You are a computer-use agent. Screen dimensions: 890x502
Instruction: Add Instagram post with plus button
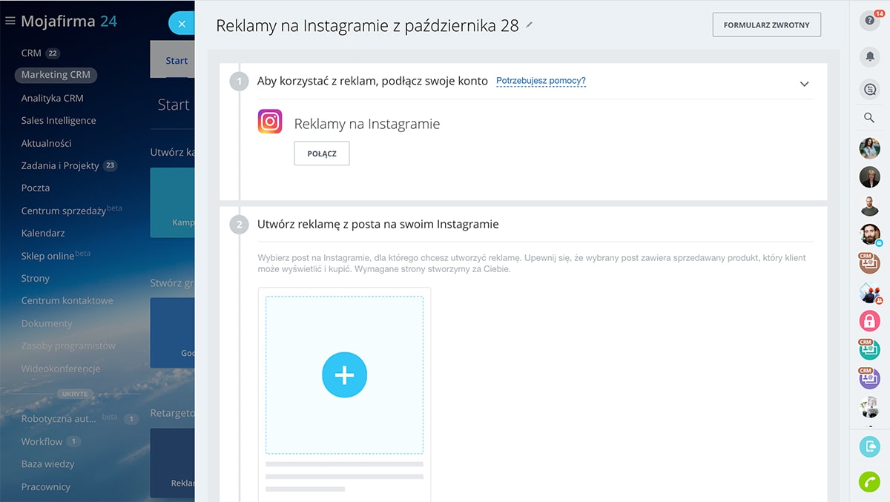(344, 375)
